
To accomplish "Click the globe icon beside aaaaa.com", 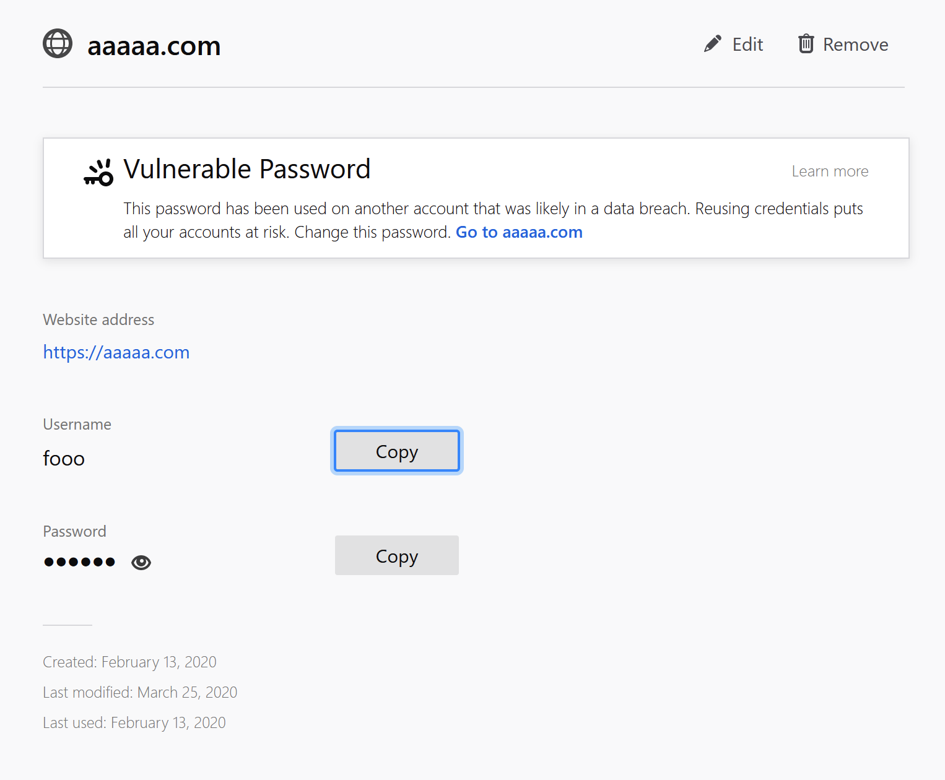I will (58, 44).
